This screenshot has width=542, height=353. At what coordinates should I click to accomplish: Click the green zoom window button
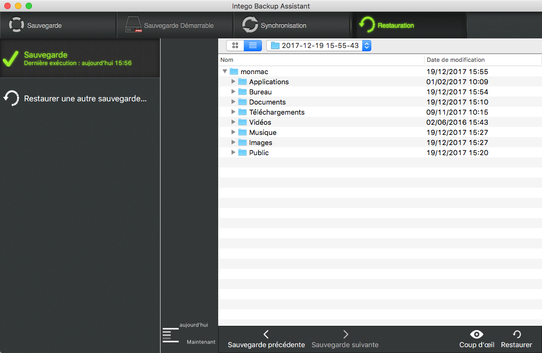[x=29, y=6]
